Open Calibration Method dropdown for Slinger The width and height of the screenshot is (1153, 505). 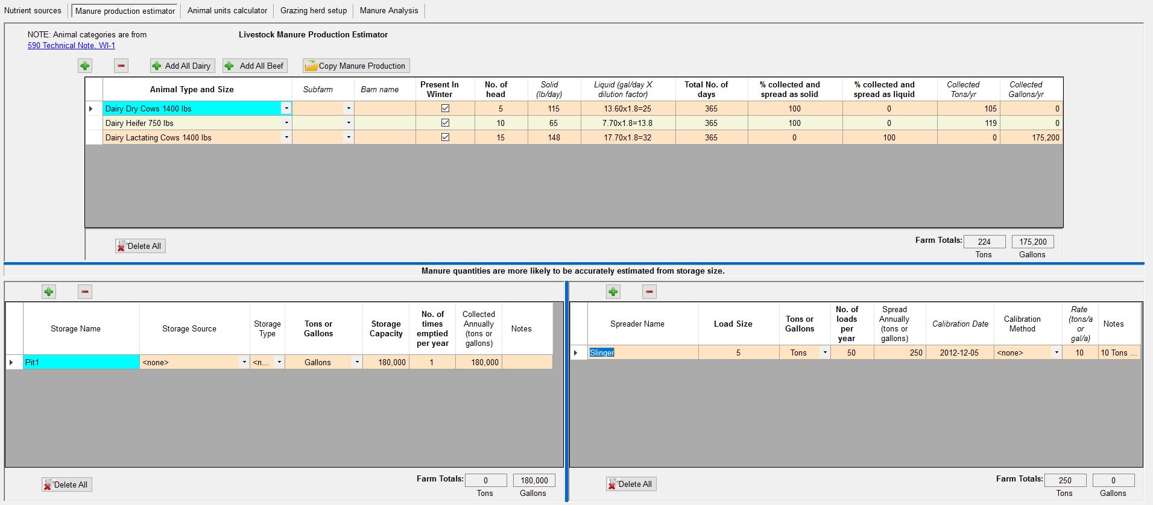(1057, 353)
